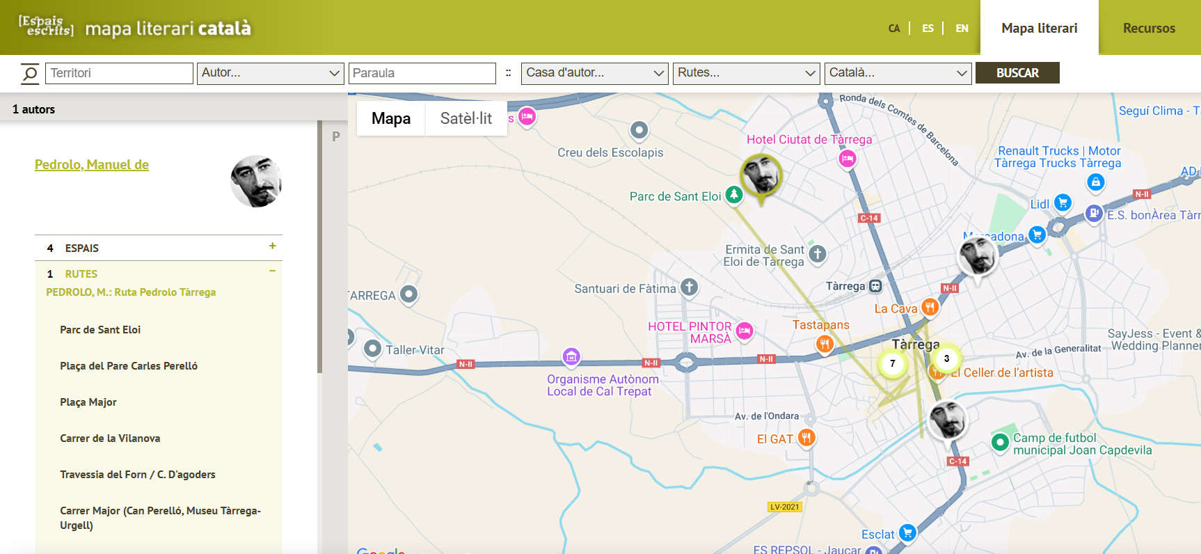Click the cluster marker numbered 3
The image size is (1201, 554).
click(x=946, y=358)
